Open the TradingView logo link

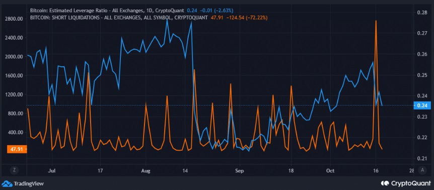click(x=23, y=183)
